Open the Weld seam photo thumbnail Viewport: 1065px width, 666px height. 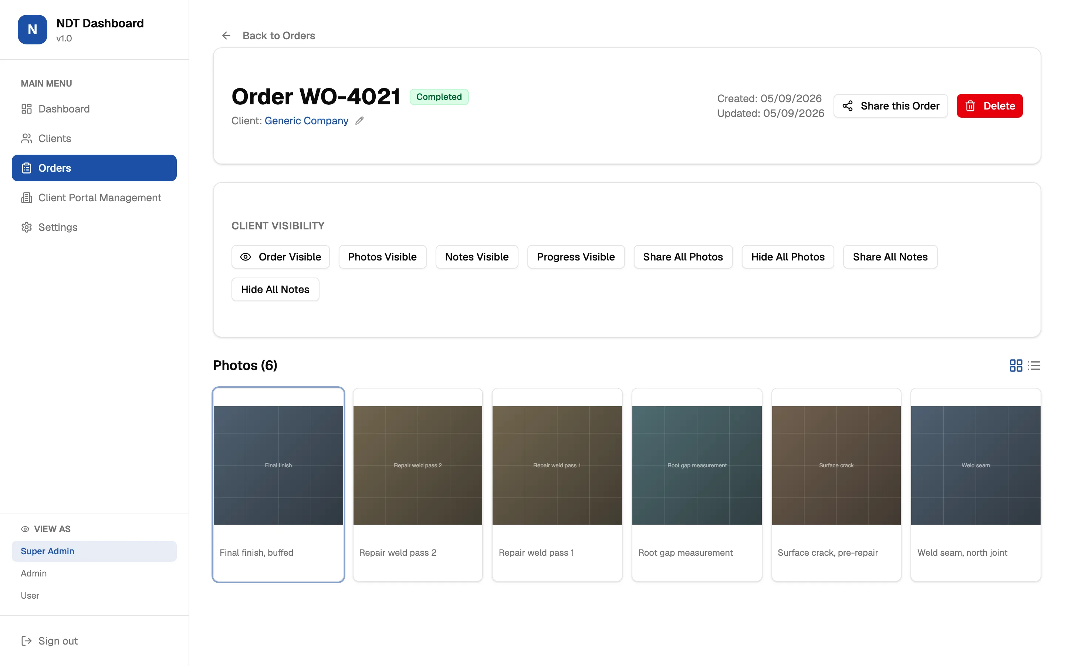point(976,465)
